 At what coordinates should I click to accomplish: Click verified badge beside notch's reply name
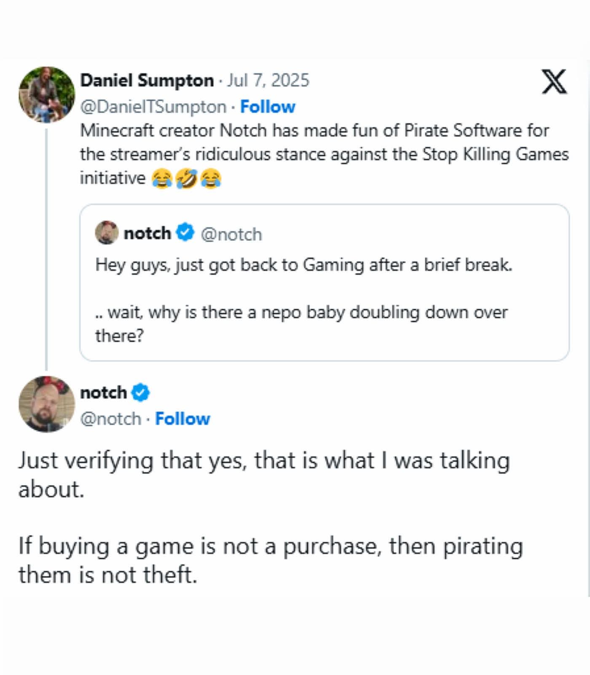(x=140, y=393)
